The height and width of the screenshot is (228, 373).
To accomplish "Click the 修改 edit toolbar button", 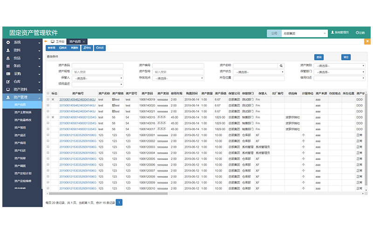I will (63, 48).
